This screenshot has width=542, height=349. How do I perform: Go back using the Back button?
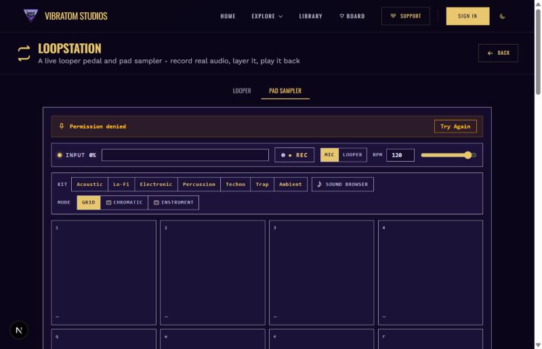pos(498,53)
